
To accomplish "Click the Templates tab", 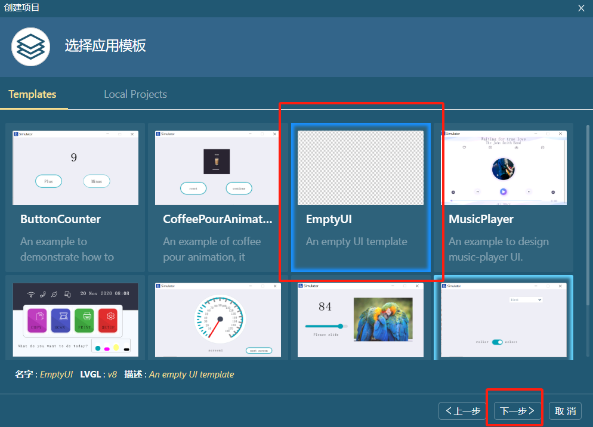I will (x=33, y=94).
